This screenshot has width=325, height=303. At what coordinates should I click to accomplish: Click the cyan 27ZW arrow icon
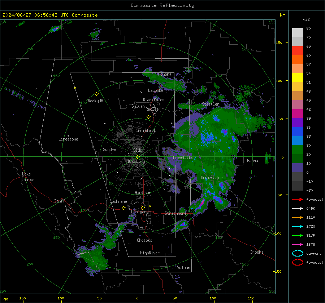pyautogui.click(x=298, y=227)
